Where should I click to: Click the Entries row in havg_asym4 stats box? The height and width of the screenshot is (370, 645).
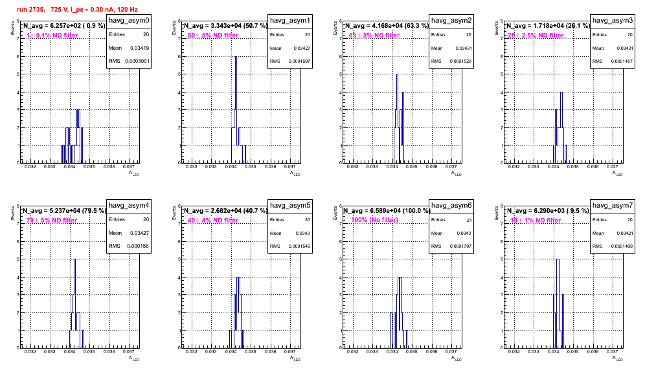(129, 219)
